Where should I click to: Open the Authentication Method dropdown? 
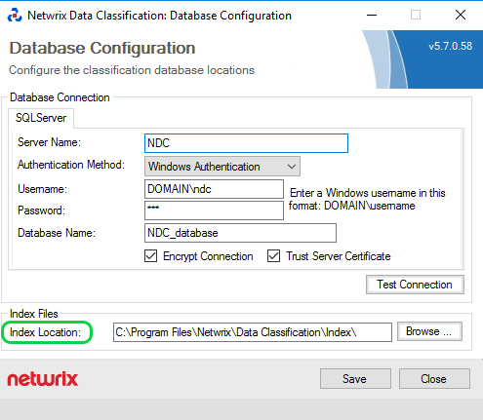pos(222,167)
